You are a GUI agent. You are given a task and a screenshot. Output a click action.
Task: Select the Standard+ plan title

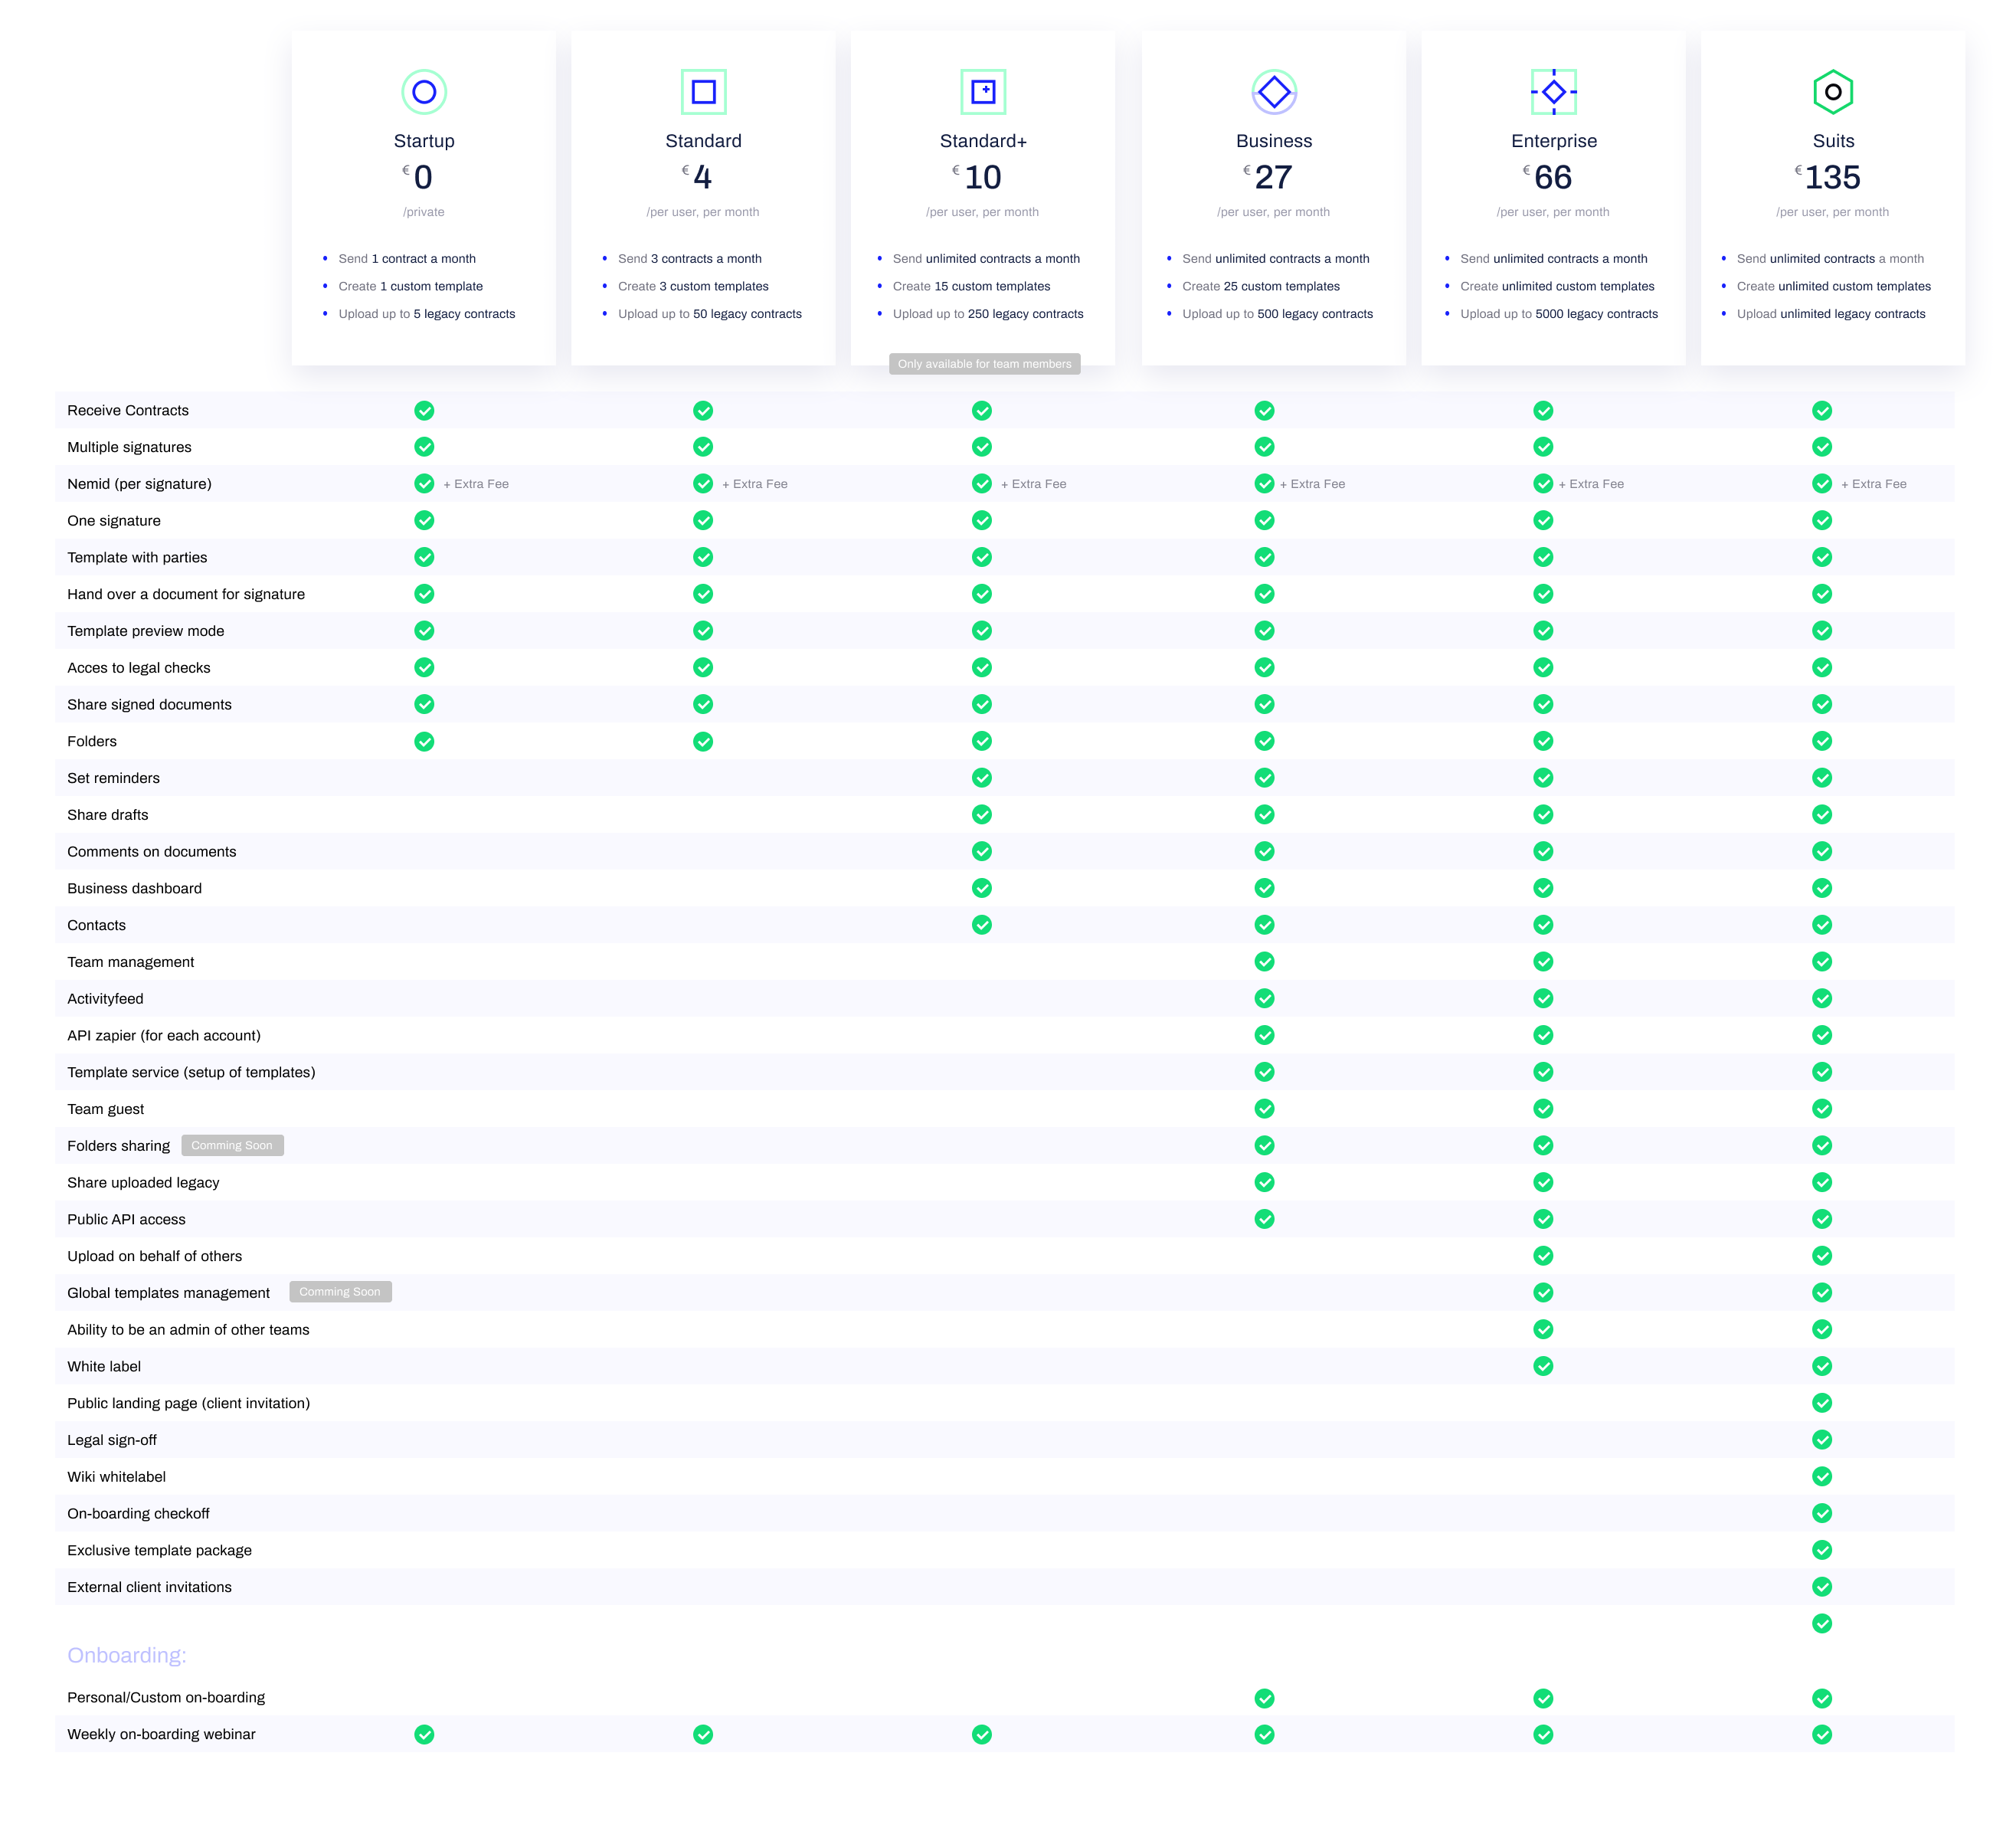983,141
